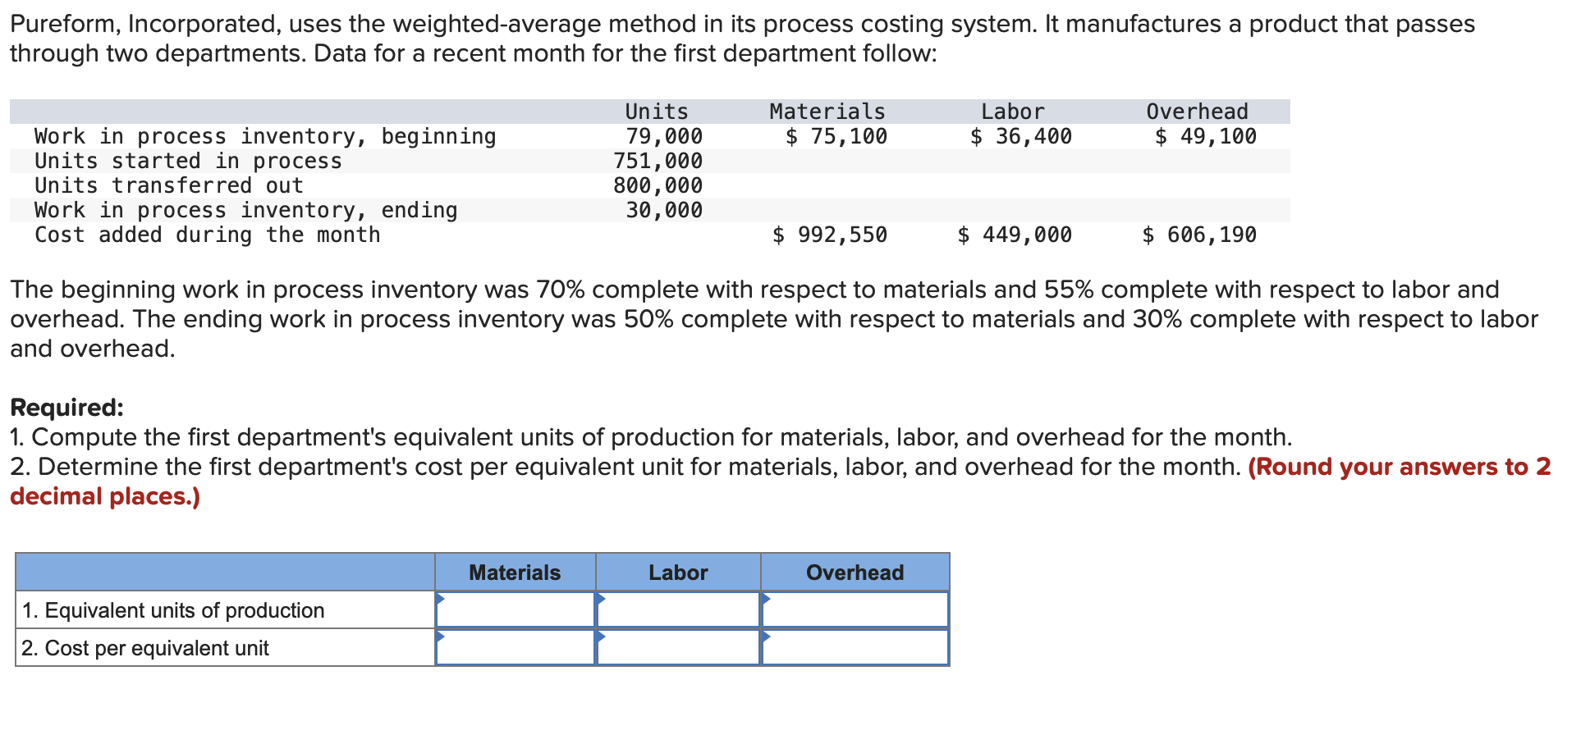Select the Labor cost per equivalent unit input field
This screenshot has height=753, width=1590.
[x=678, y=647]
